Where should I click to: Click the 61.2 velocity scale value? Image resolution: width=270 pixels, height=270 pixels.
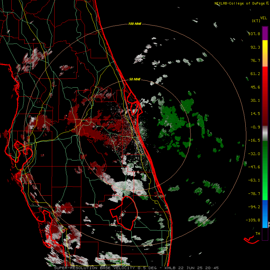(x=255, y=74)
